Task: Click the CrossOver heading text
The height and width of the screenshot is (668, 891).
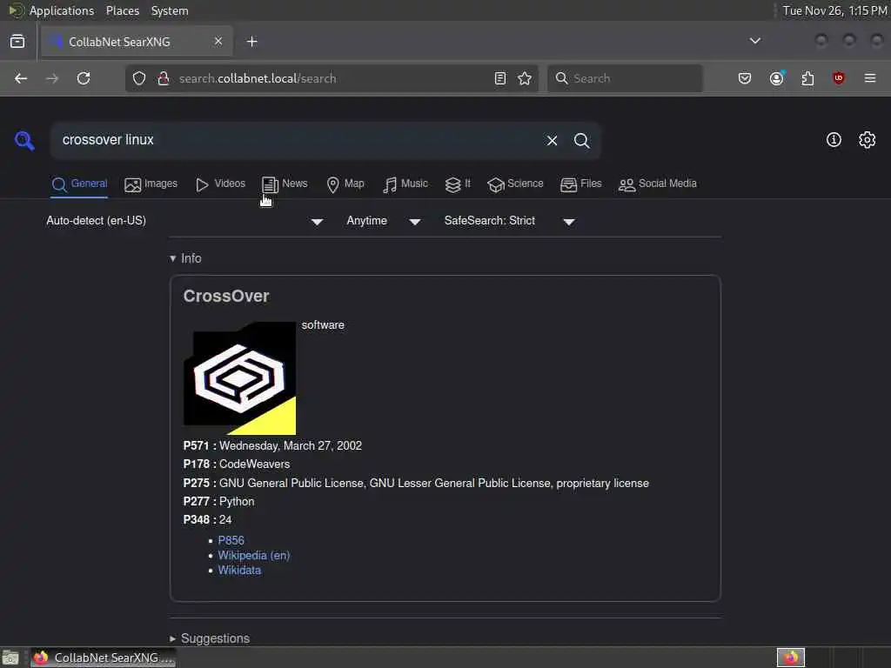Action: point(225,296)
